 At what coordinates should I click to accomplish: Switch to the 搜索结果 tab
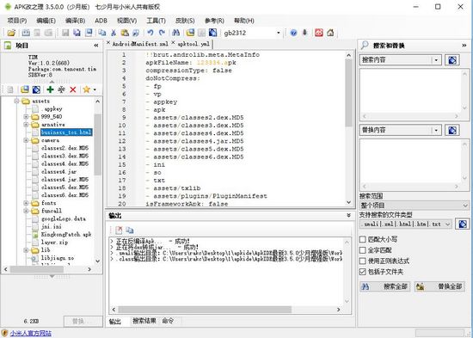[x=144, y=321]
